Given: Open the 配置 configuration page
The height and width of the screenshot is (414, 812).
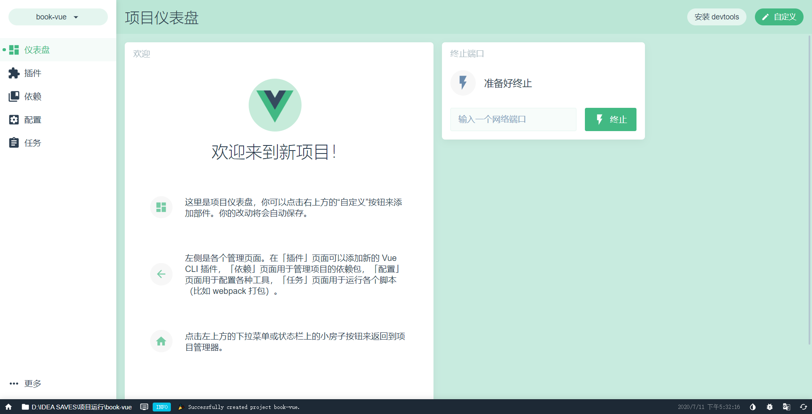Looking at the screenshot, I should pyautogui.click(x=58, y=120).
